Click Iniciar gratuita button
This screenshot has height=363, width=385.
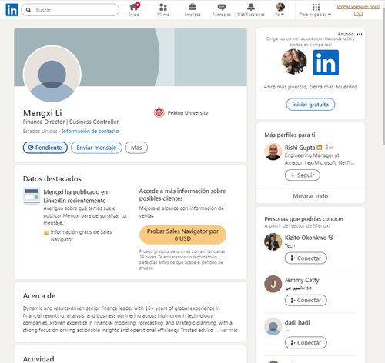[x=310, y=105]
